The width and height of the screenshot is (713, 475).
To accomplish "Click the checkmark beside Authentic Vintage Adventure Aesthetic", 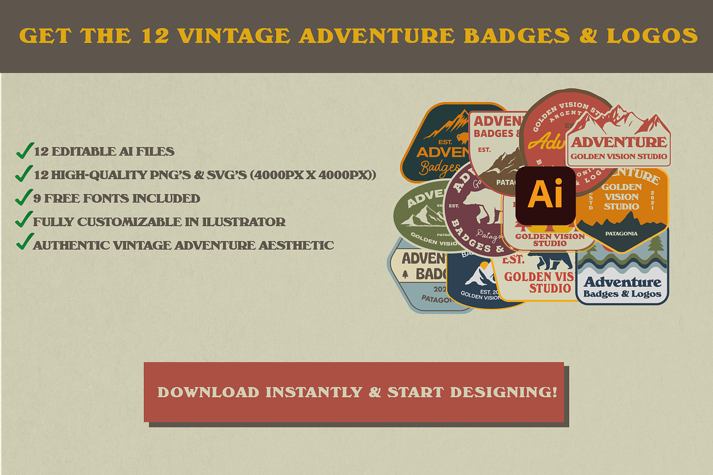I will (24, 243).
